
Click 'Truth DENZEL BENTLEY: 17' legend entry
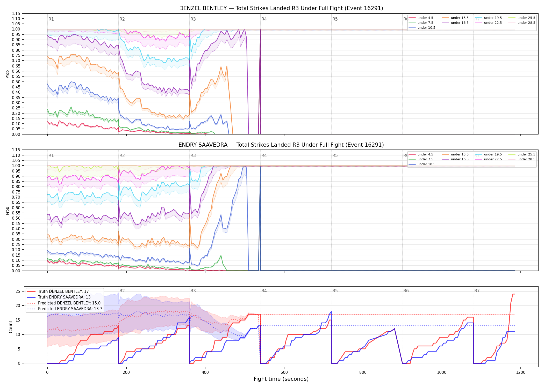(x=58, y=292)
